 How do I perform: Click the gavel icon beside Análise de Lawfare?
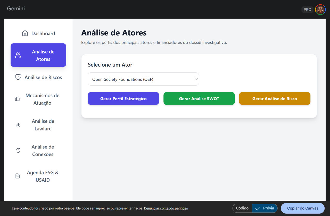18,125
